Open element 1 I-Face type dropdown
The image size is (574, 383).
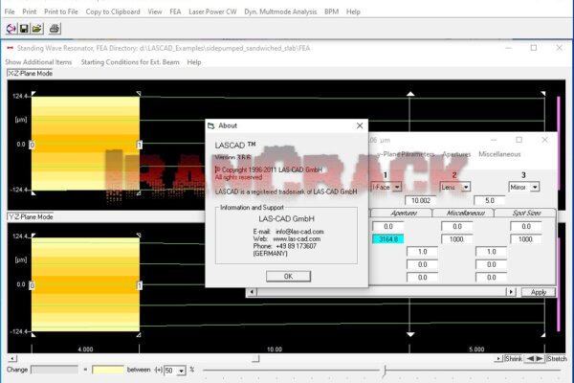397,188
